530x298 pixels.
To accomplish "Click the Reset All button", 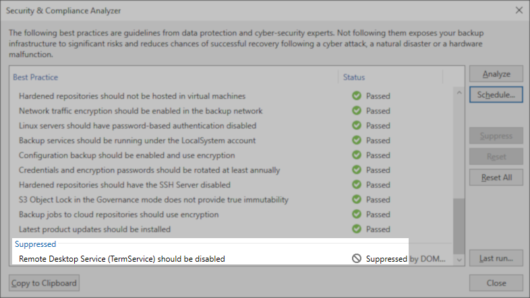I will (496, 178).
